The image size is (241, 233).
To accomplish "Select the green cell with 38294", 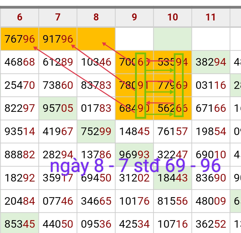I will [211, 62].
